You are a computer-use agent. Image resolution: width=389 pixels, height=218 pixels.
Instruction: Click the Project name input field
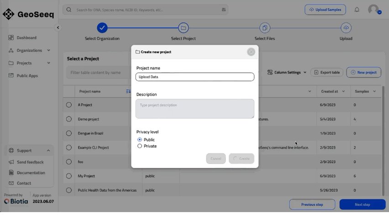coord(195,77)
